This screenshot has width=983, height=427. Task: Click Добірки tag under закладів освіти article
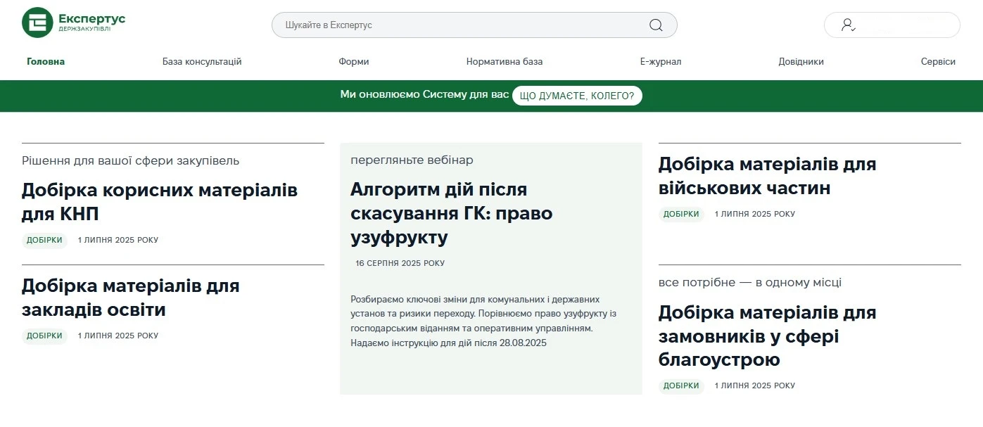tap(44, 336)
